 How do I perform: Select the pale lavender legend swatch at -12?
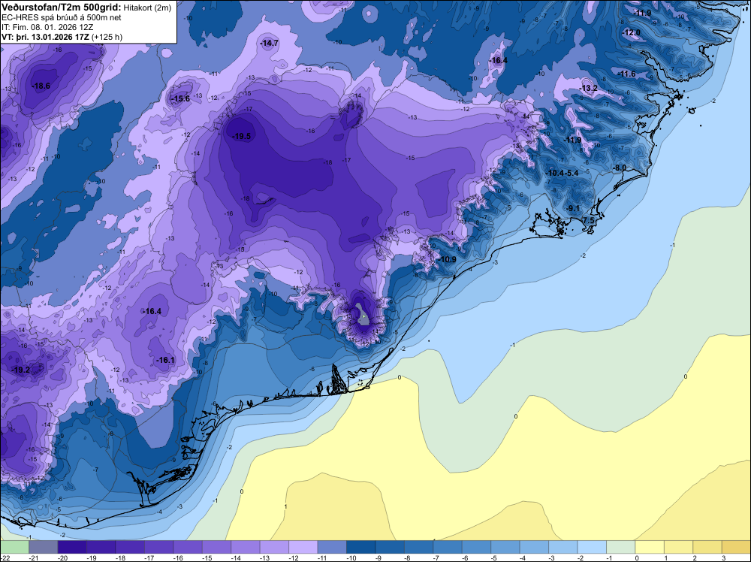point(303,547)
